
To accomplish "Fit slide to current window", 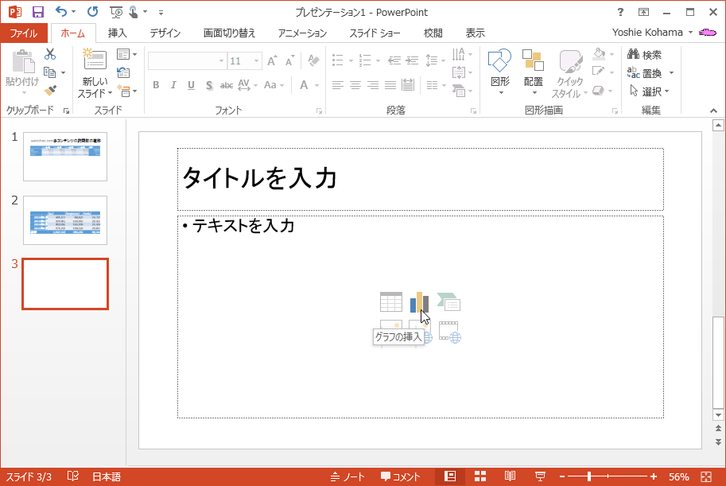I will coord(705,476).
